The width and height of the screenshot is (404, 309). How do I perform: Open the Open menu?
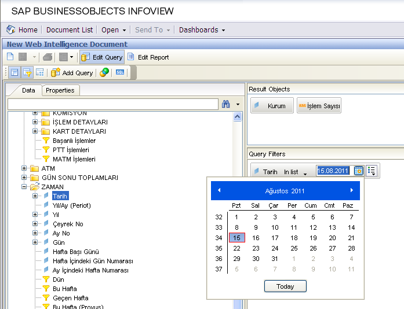(114, 30)
